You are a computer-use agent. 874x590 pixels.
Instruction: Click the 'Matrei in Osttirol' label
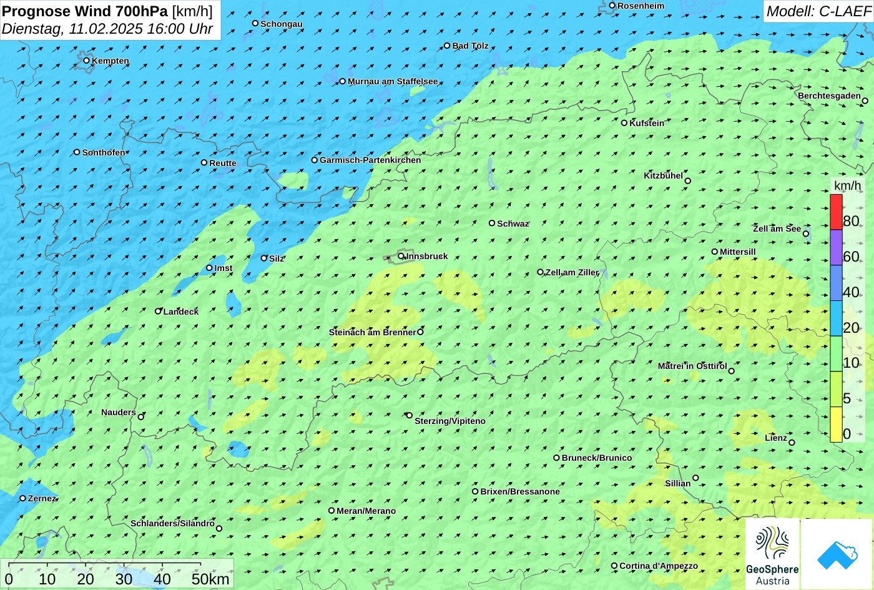point(692,366)
